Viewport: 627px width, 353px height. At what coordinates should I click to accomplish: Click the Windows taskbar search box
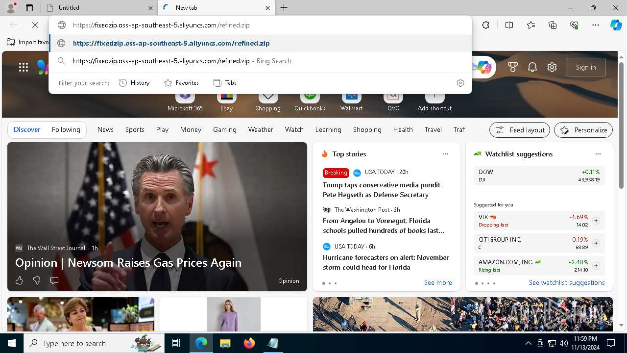(x=94, y=343)
